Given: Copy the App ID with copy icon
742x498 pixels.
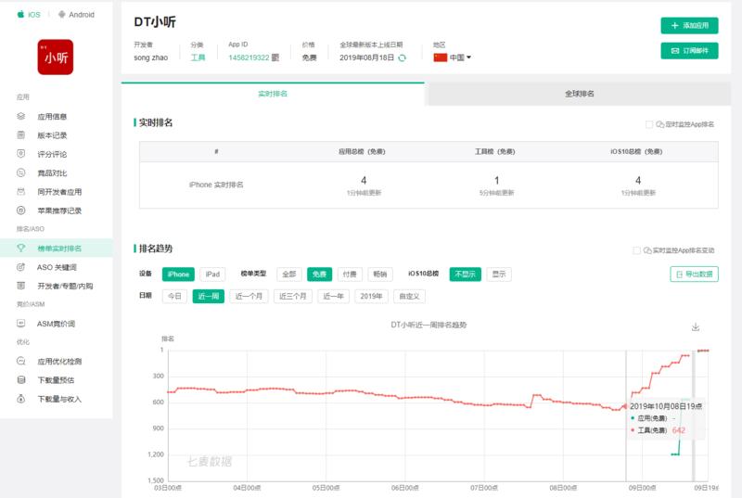Looking at the screenshot, I should [275, 57].
